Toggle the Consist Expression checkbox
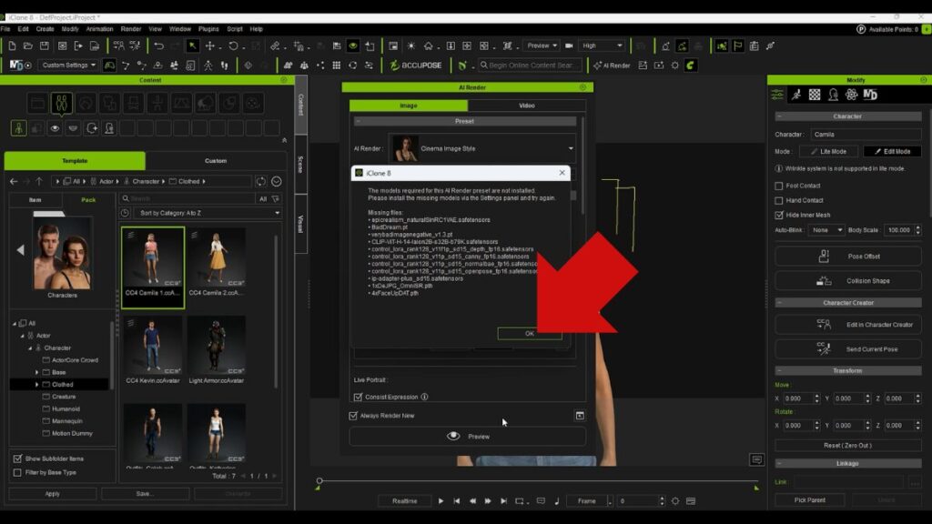Viewport: 932px width, 524px height. point(358,397)
